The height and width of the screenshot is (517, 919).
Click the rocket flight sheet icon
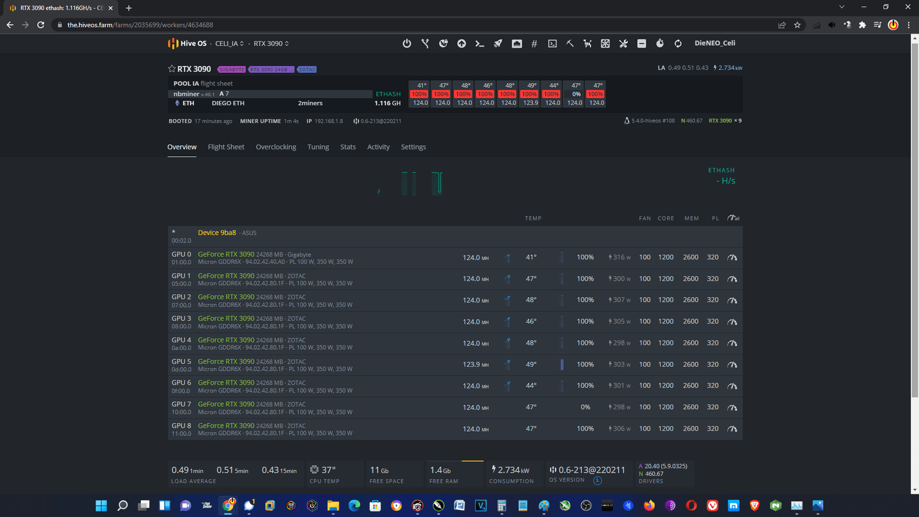[498, 43]
